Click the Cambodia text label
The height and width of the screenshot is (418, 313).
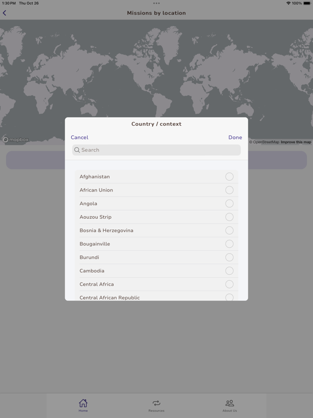coord(92,271)
